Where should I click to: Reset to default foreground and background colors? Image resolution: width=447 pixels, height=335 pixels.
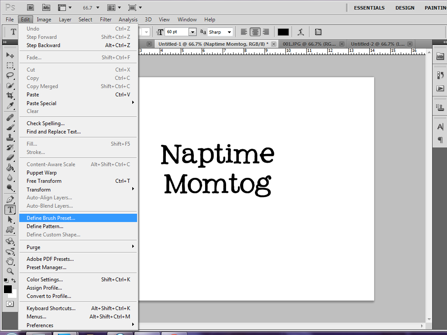(6, 280)
